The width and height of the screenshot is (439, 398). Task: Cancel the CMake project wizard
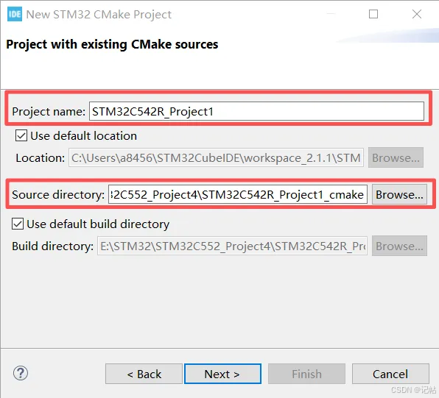pyautogui.click(x=390, y=374)
